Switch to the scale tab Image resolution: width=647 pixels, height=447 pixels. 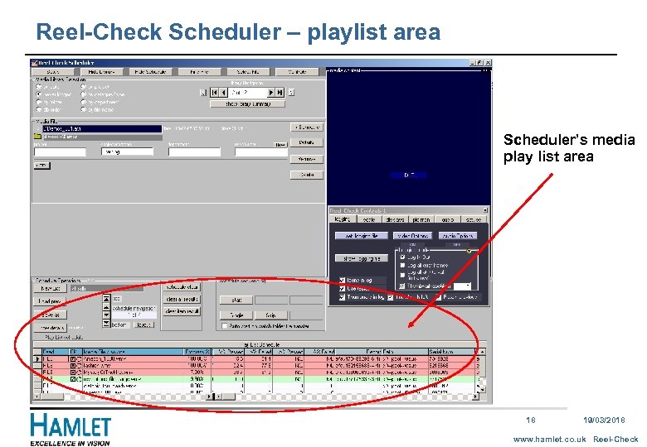coord(368,220)
